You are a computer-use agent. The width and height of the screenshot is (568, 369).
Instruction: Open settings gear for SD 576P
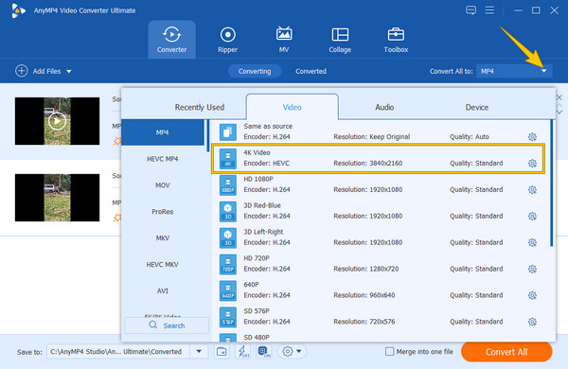[532, 322]
